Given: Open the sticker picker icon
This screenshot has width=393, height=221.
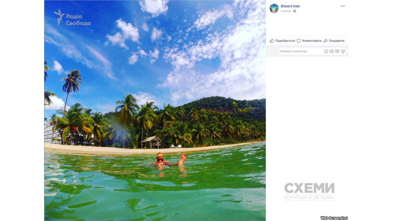Looking at the screenshot, I should 343,51.
